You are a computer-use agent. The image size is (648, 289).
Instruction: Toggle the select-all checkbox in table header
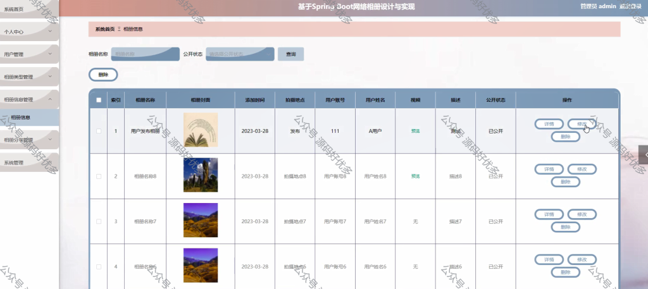tap(98, 100)
